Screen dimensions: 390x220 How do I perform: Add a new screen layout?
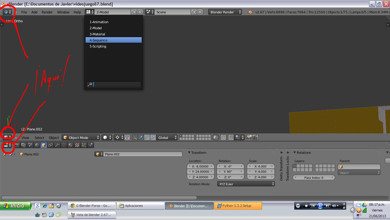[x=134, y=12]
